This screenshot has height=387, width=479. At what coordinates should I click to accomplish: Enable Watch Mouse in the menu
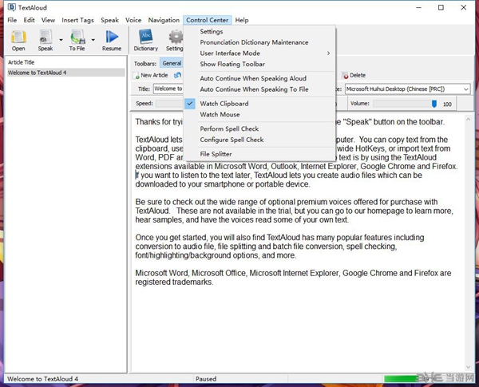pos(220,114)
